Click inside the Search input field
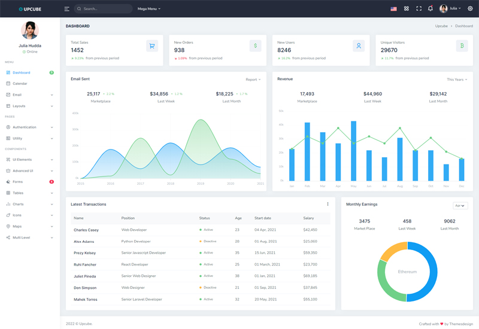Image resolution: width=479 pixels, height=329 pixels. point(106,9)
